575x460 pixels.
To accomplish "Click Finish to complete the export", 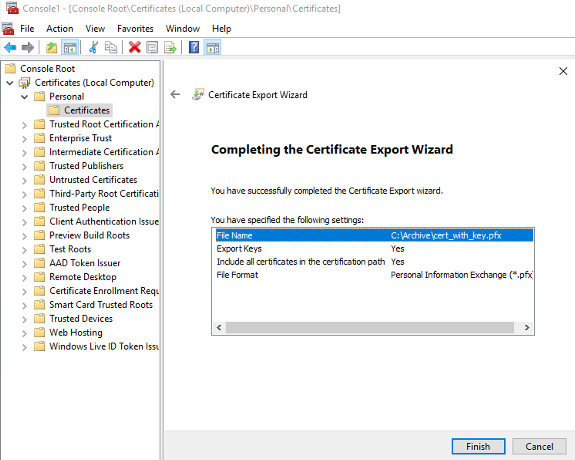I will 478,446.
